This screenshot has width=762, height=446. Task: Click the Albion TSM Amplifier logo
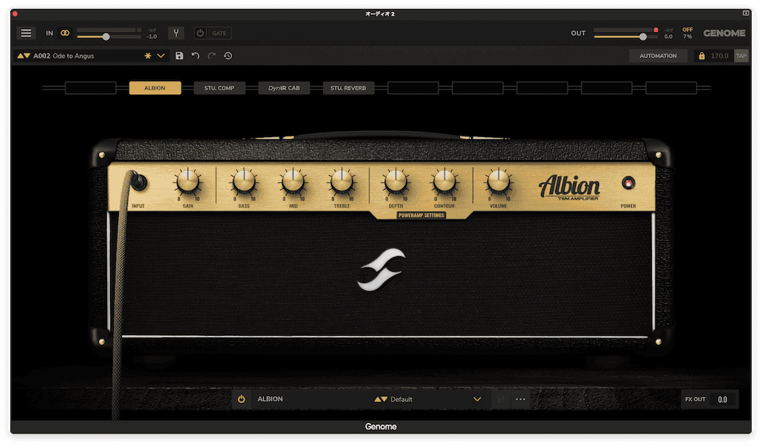point(569,187)
